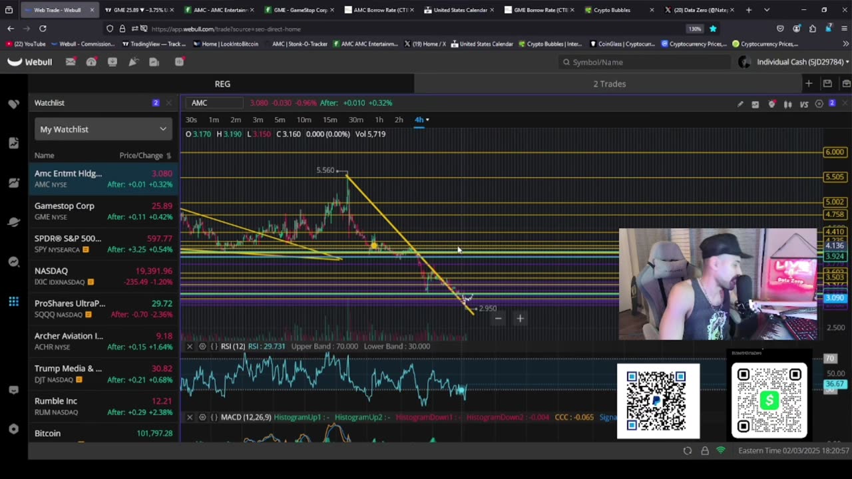Select the pencil drawing tool on chart toolbar
This screenshot has width=852, height=479.
[740, 104]
